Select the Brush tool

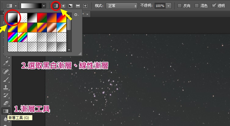click(5, 80)
